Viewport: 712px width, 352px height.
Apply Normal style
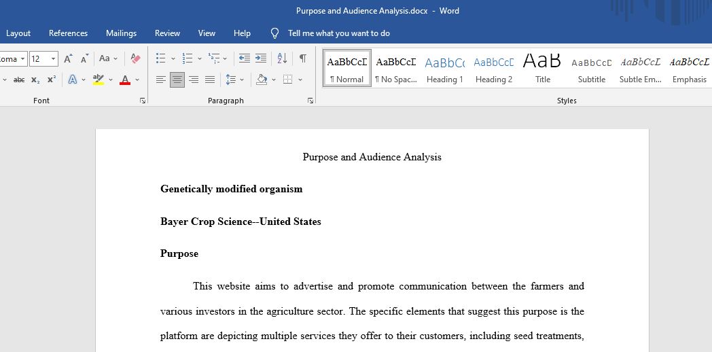(347, 68)
